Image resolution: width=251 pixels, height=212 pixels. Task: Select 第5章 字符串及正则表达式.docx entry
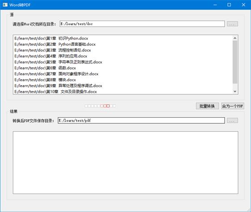pos(58,62)
